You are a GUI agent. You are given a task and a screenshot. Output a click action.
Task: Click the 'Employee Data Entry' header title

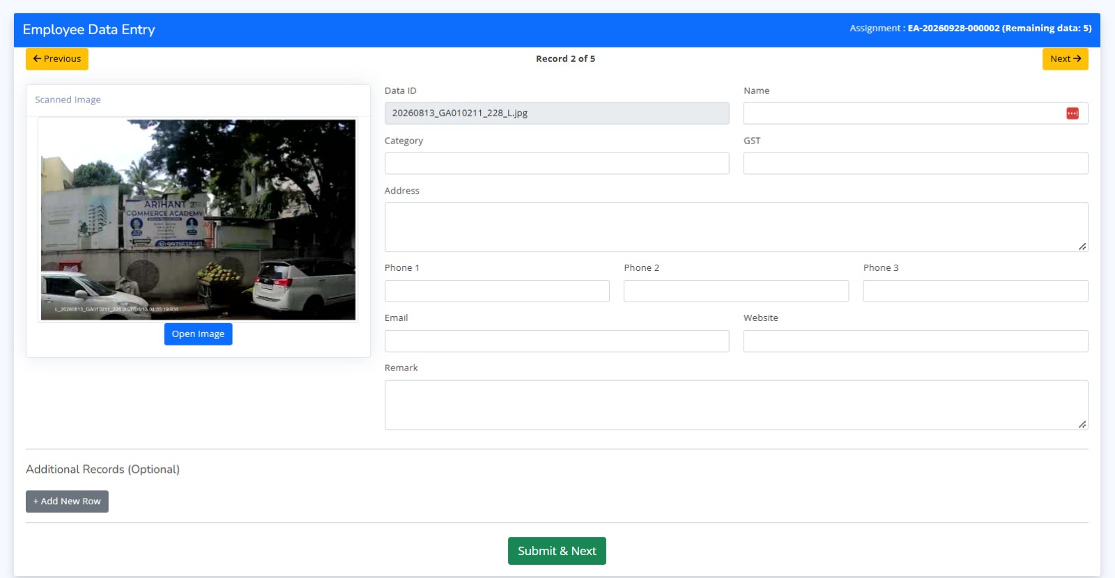(x=89, y=30)
